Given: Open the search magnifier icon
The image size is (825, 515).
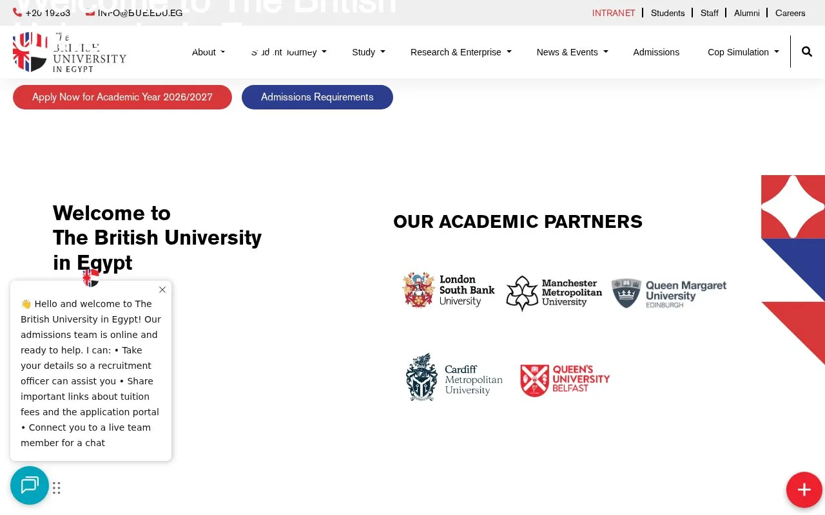Looking at the screenshot, I should (807, 51).
